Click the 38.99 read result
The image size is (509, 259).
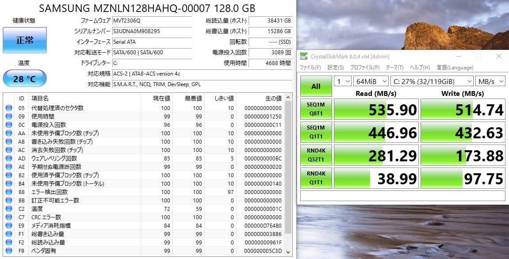click(x=376, y=178)
